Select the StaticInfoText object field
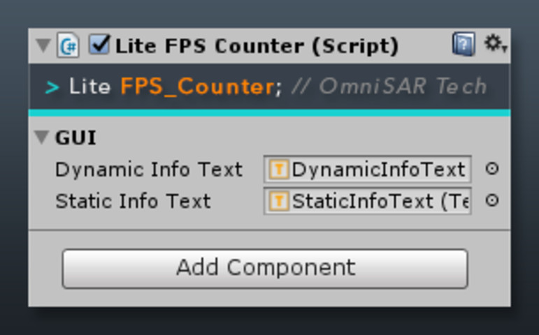539x335 pixels. pyautogui.click(x=368, y=201)
